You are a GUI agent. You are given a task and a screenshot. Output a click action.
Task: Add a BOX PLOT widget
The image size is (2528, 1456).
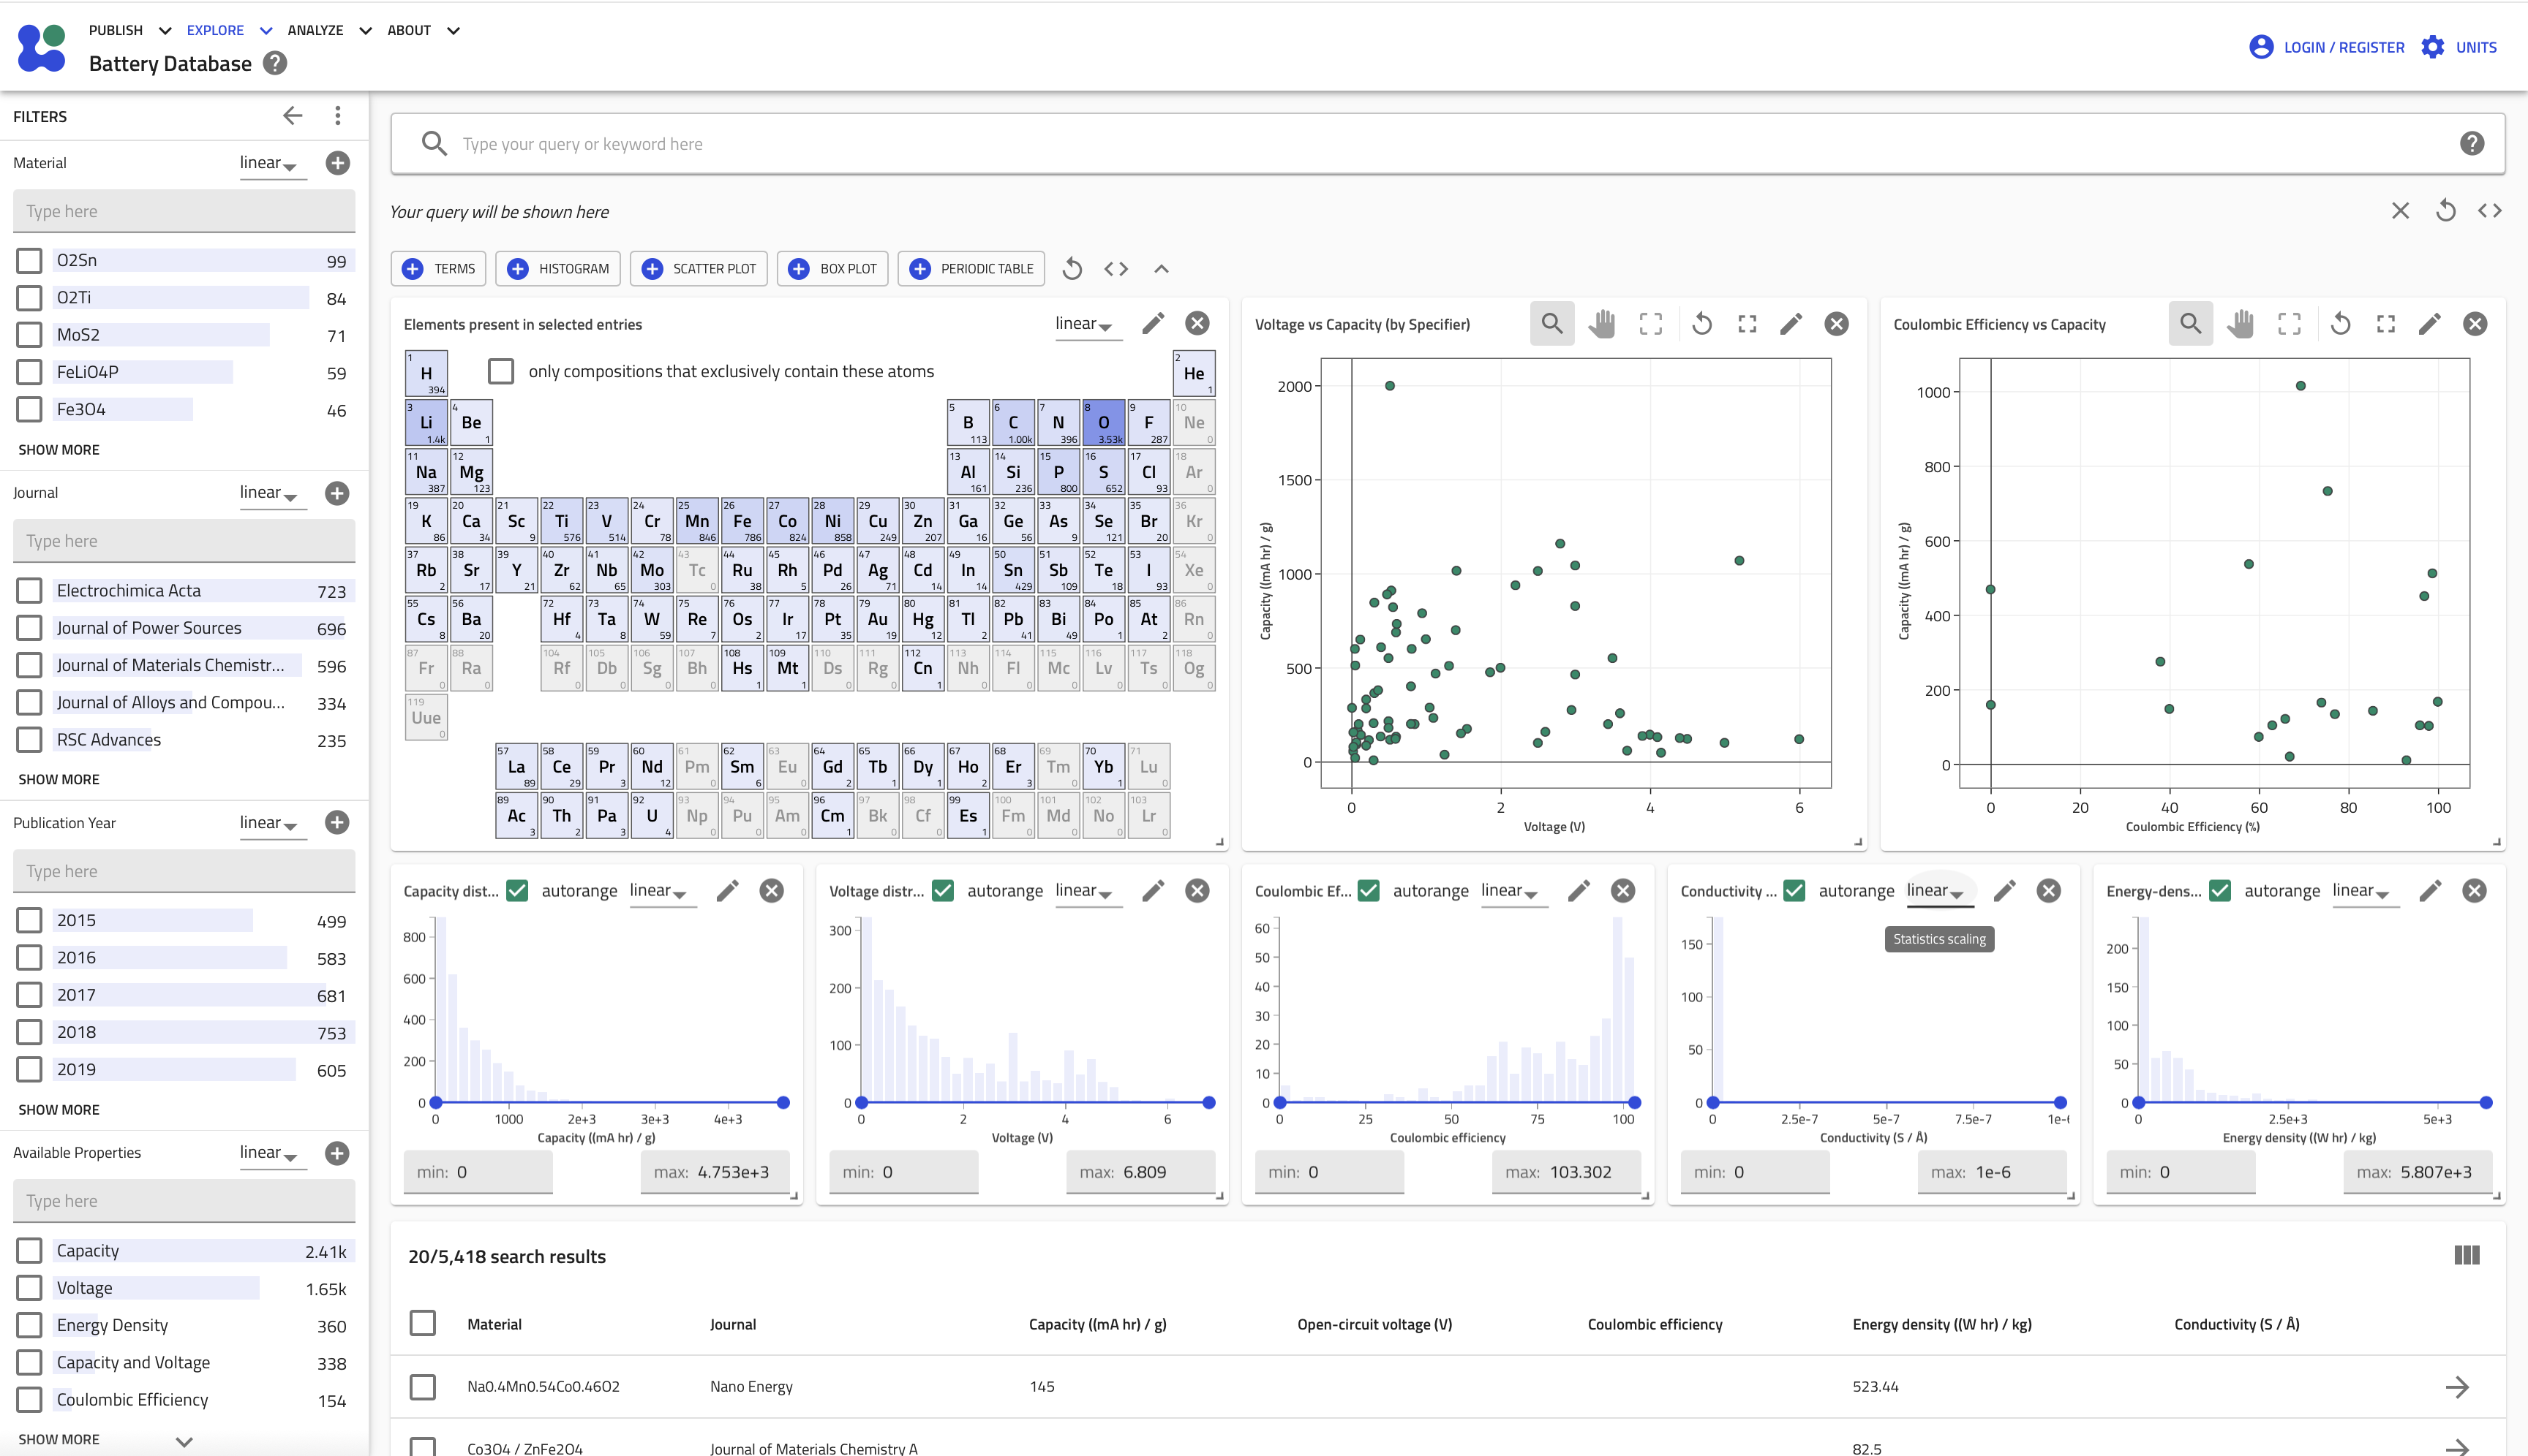pos(832,269)
